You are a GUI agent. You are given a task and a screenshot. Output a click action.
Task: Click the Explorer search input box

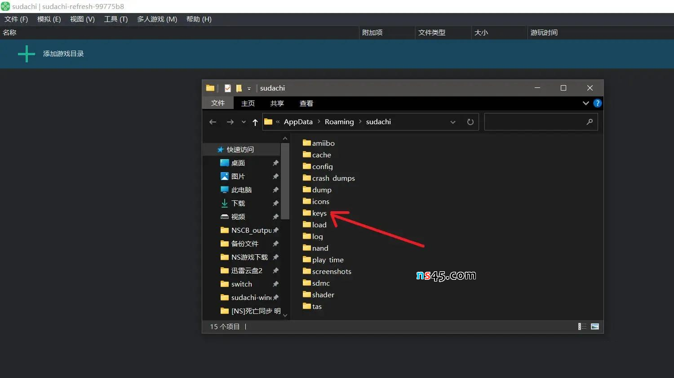[535, 122]
